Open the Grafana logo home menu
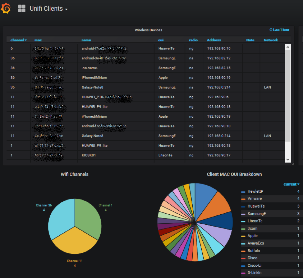 [x=5, y=8]
